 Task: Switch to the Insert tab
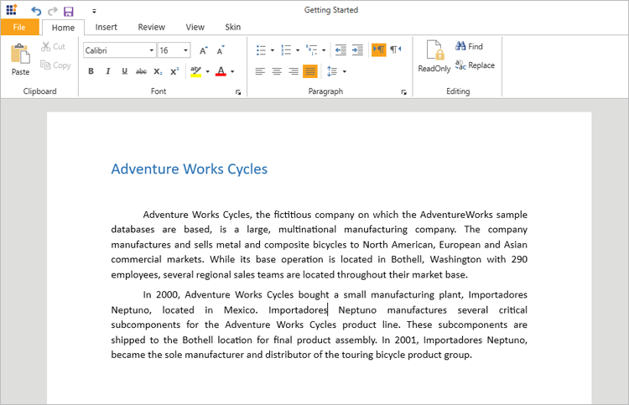coord(107,27)
